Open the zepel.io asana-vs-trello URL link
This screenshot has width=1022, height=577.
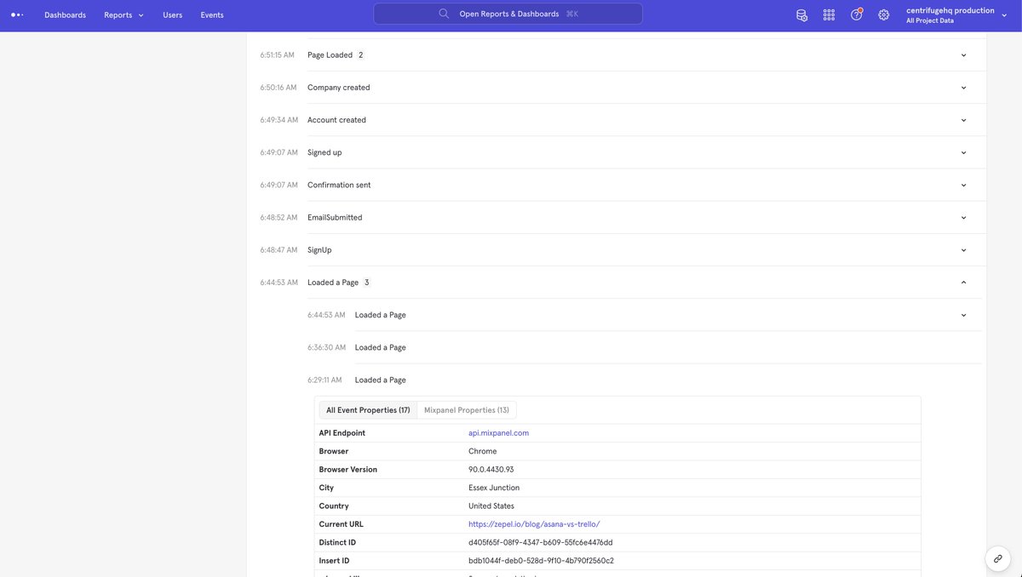tap(534, 524)
